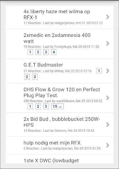Go to page 4 of 2xmedic thread

click(54, 52)
